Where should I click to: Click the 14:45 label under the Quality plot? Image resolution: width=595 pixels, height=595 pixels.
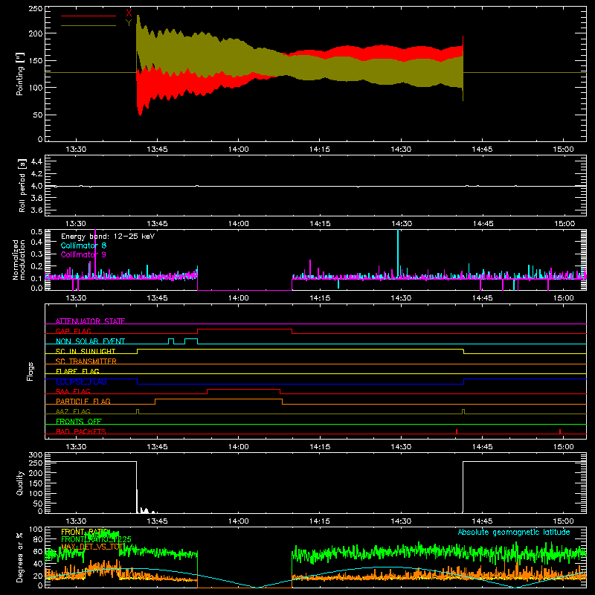point(482,521)
